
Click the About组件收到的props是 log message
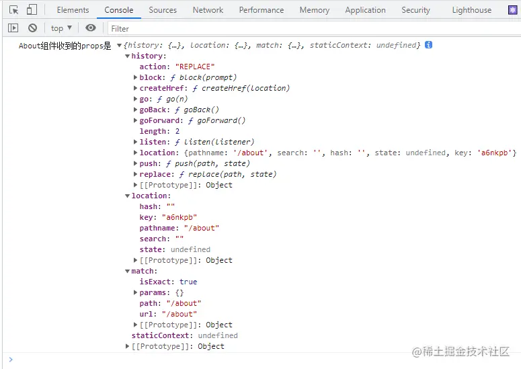65,46
